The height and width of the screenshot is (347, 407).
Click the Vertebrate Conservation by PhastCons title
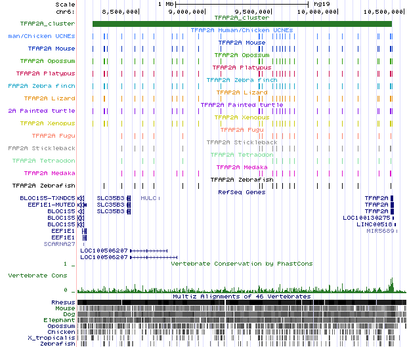pos(242,264)
